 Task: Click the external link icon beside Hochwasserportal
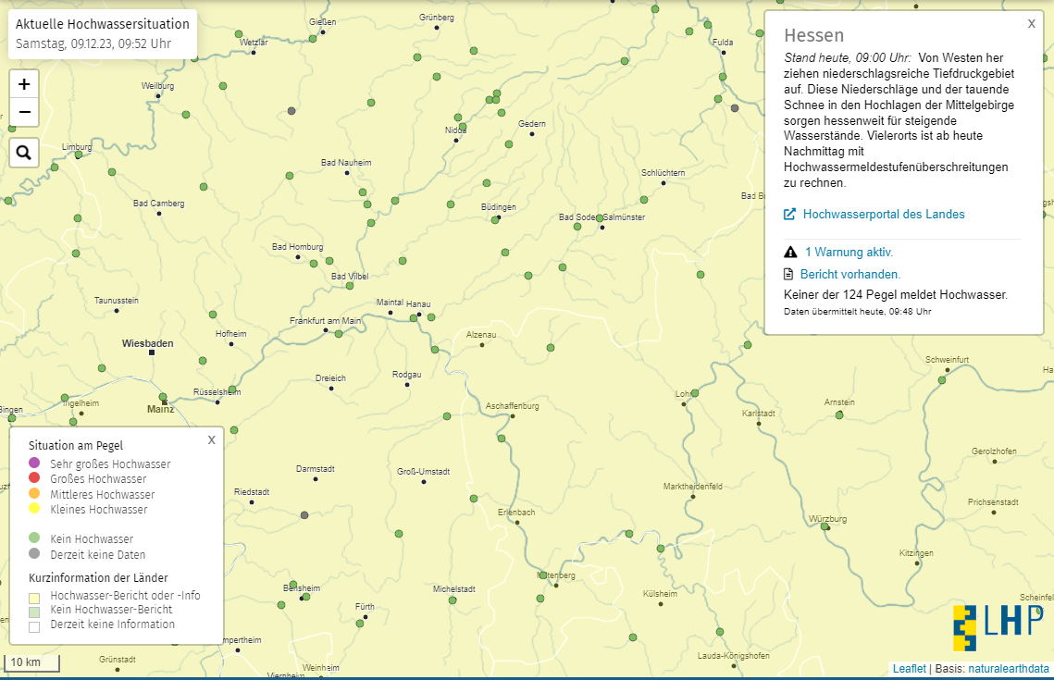point(790,215)
